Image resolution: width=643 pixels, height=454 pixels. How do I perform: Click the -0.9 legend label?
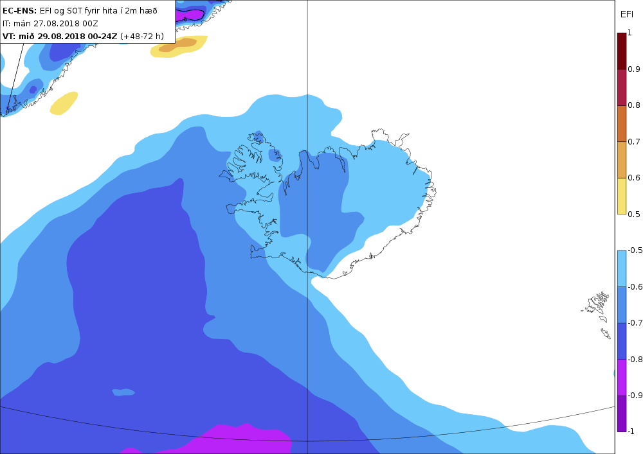[x=635, y=395]
